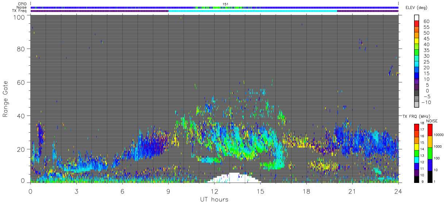Viewport: 448px width, 207px height.
Task: Pick the yellow 40–45 swatch in ELEV bar
Action: [x=417, y=42]
